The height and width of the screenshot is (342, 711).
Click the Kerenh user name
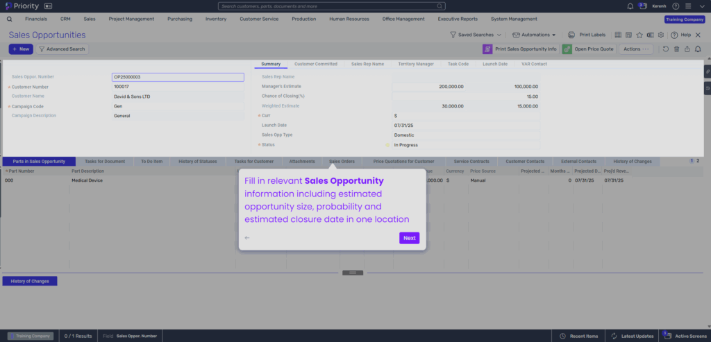(659, 6)
